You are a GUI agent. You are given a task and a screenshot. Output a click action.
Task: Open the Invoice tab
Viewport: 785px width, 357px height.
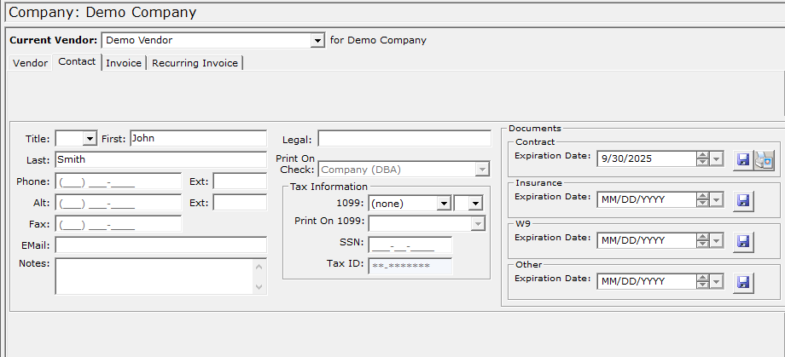pos(124,63)
